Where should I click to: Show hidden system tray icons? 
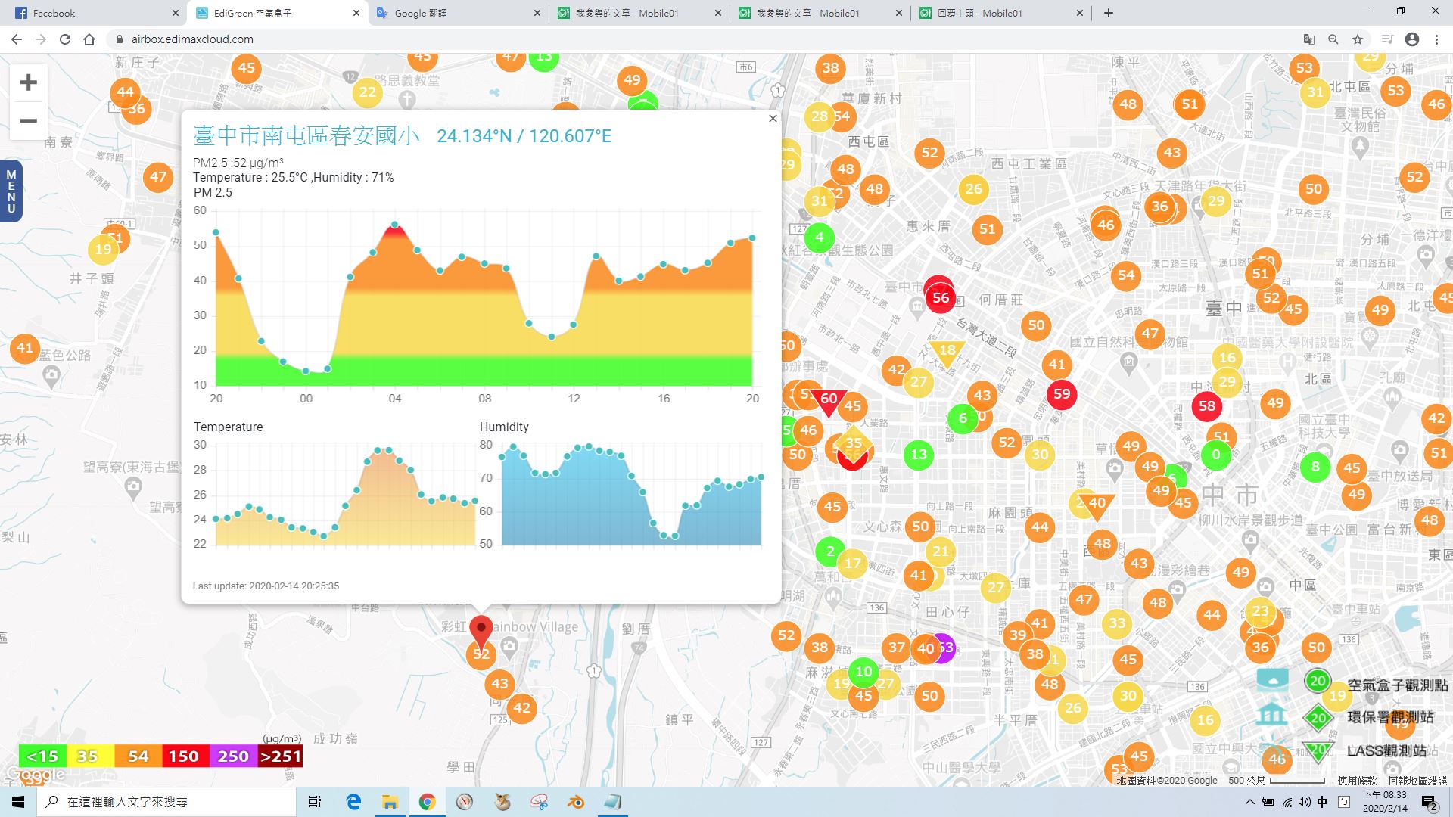tap(1249, 802)
